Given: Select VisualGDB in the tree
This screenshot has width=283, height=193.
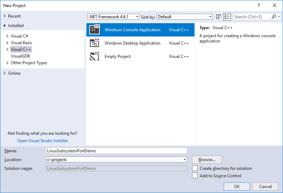Looking at the screenshot, I should [20, 56].
